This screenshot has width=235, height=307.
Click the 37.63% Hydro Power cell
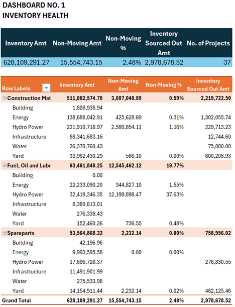[x=175, y=194]
